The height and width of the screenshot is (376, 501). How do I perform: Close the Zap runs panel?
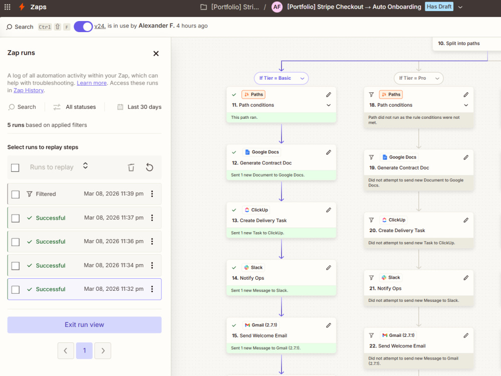pyautogui.click(x=156, y=54)
